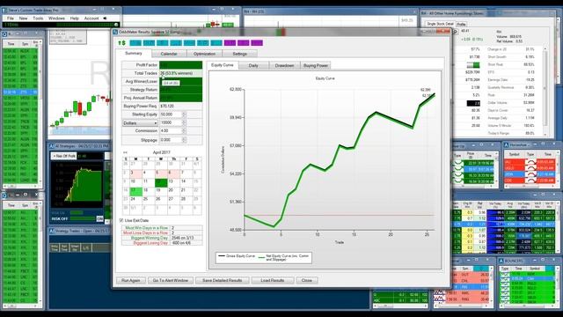Select April 3 on the calendar

click(x=135, y=173)
